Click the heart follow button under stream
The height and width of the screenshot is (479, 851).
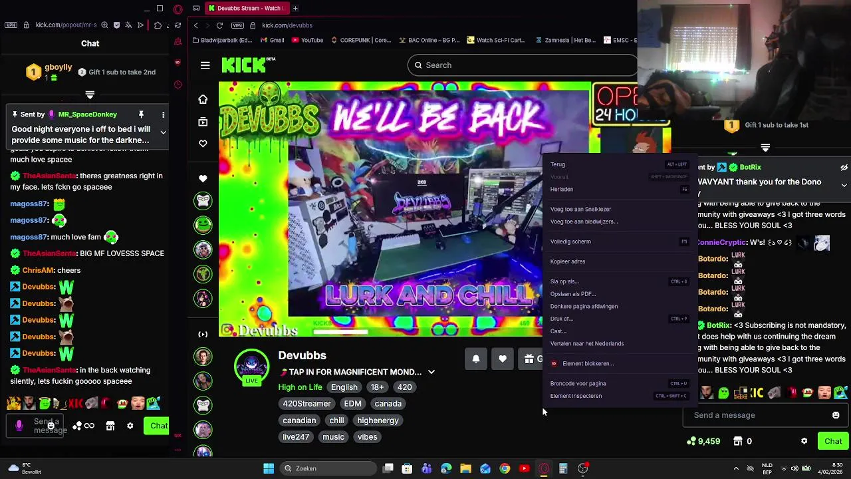(x=503, y=359)
